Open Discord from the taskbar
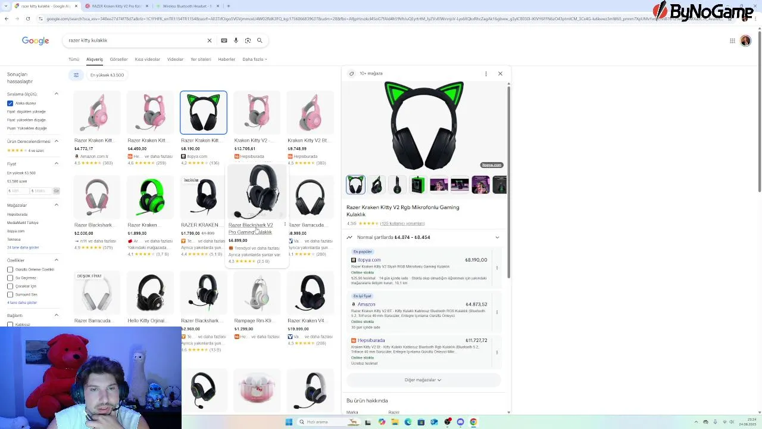This screenshot has width=762, height=429. click(460, 422)
